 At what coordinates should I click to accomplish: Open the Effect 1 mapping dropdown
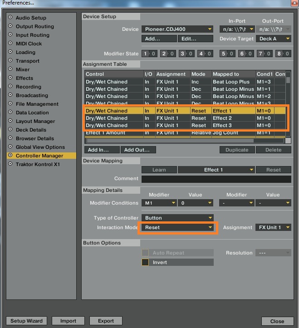[216, 170]
